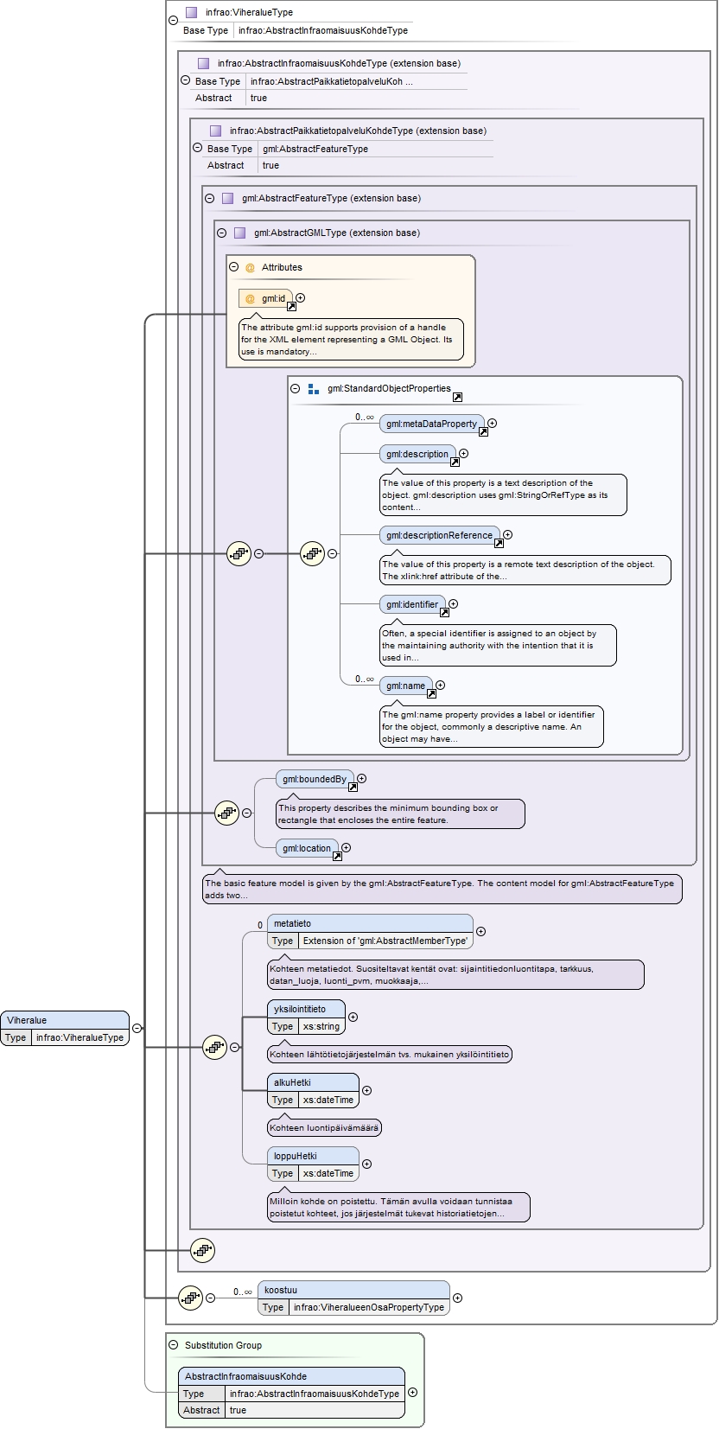Collapse gml:AbstractGMLType extension base
This screenshot has width=719, height=1429.
click(x=221, y=233)
